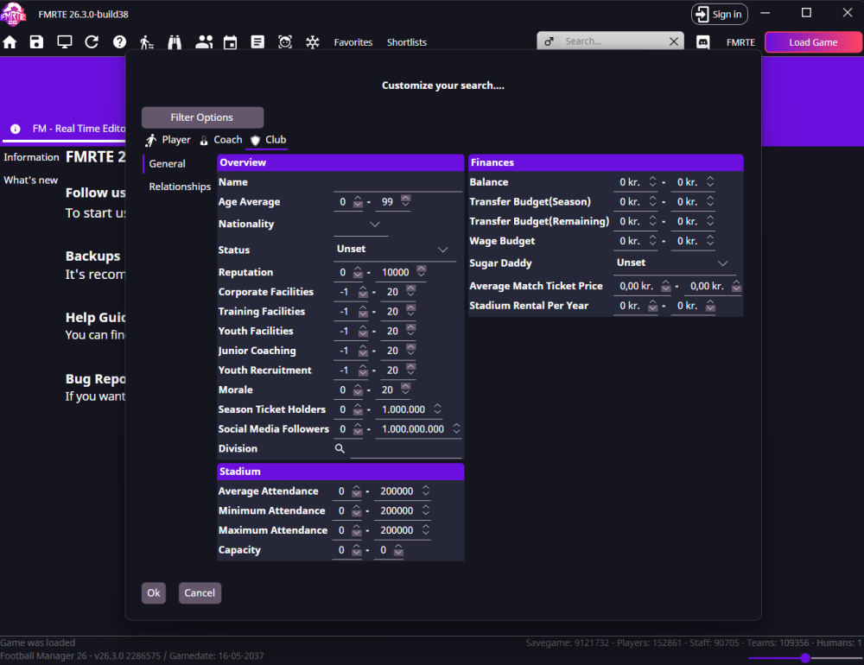This screenshot has height=665, width=864.
Task: Click the Stadium Rental Per Year minimum value
Action: coord(630,306)
